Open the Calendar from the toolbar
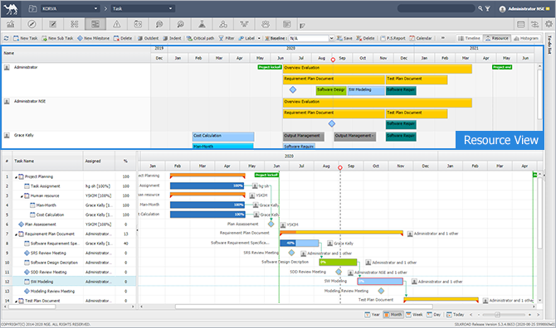The image size is (556, 328). 421,38
